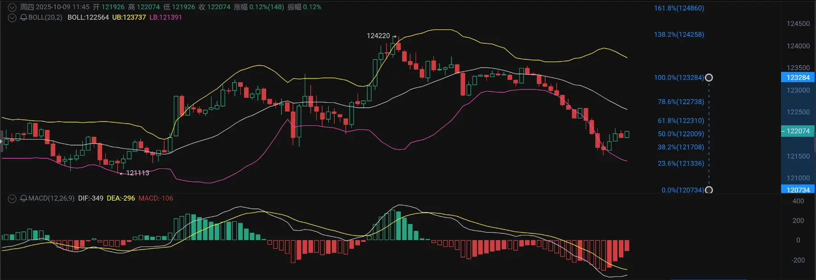Image resolution: width=816 pixels, height=280 pixels.
Task: Click the DEA:-296 value
Action: coord(121,198)
